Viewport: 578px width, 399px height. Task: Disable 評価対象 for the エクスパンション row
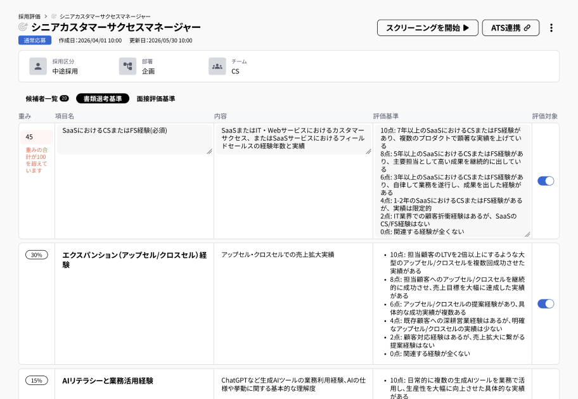point(545,304)
